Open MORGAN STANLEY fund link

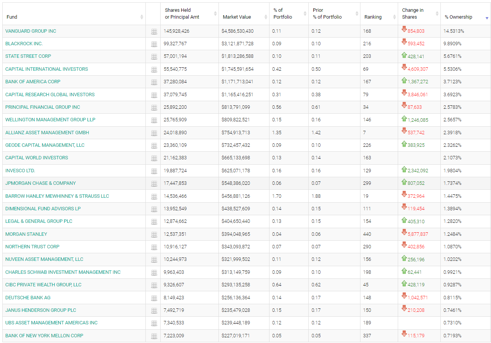(26, 234)
